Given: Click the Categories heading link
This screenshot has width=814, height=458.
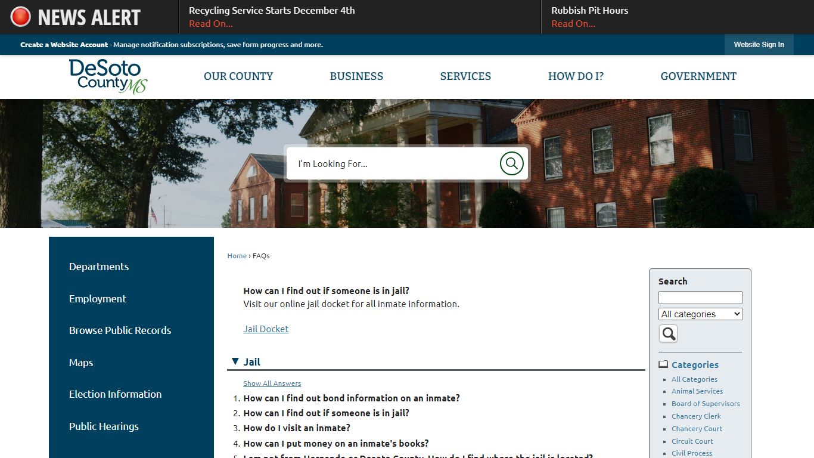Looking at the screenshot, I should pos(695,365).
